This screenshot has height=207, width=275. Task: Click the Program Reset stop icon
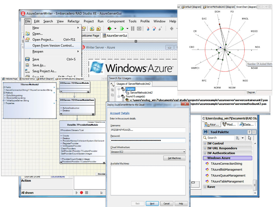[x=139, y=28]
